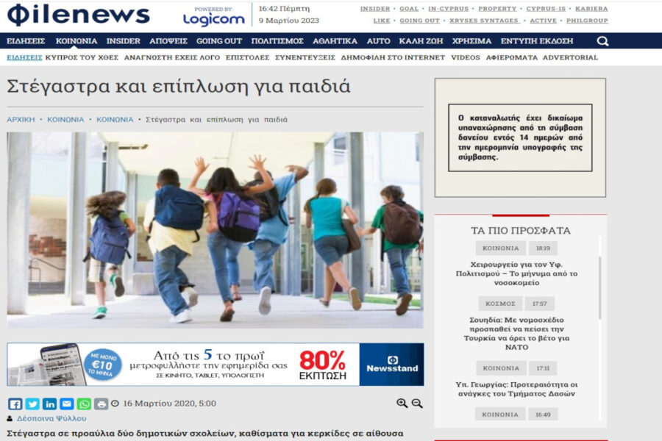Open the ΑΘΛΗΤΙΚΑ menu section
Viewport: 662px width, 441px height.
(x=335, y=41)
